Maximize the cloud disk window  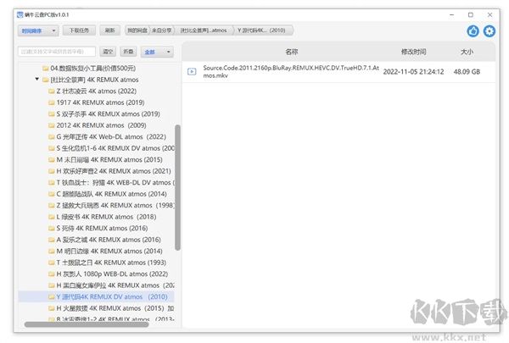pyautogui.click(x=471, y=15)
